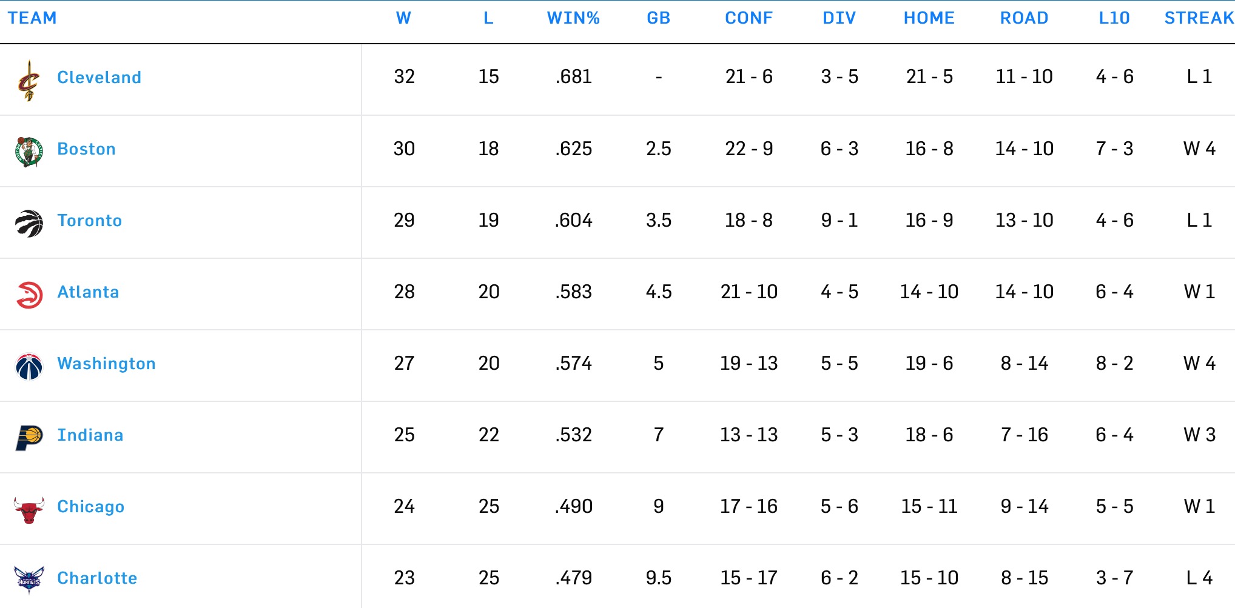Sort by the GB column header
Viewport: 1235px width, 608px height.
coord(658,18)
